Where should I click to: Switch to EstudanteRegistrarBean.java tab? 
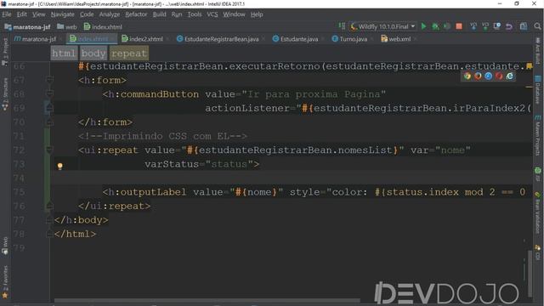pyautogui.click(x=221, y=39)
